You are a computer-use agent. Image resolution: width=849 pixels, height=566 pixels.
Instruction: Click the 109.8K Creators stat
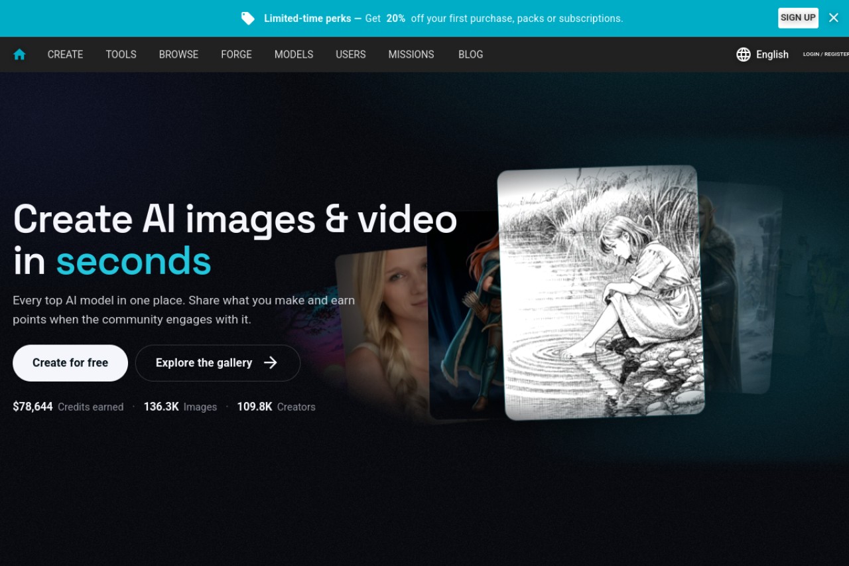pyautogui.click(x=276, y=407)
